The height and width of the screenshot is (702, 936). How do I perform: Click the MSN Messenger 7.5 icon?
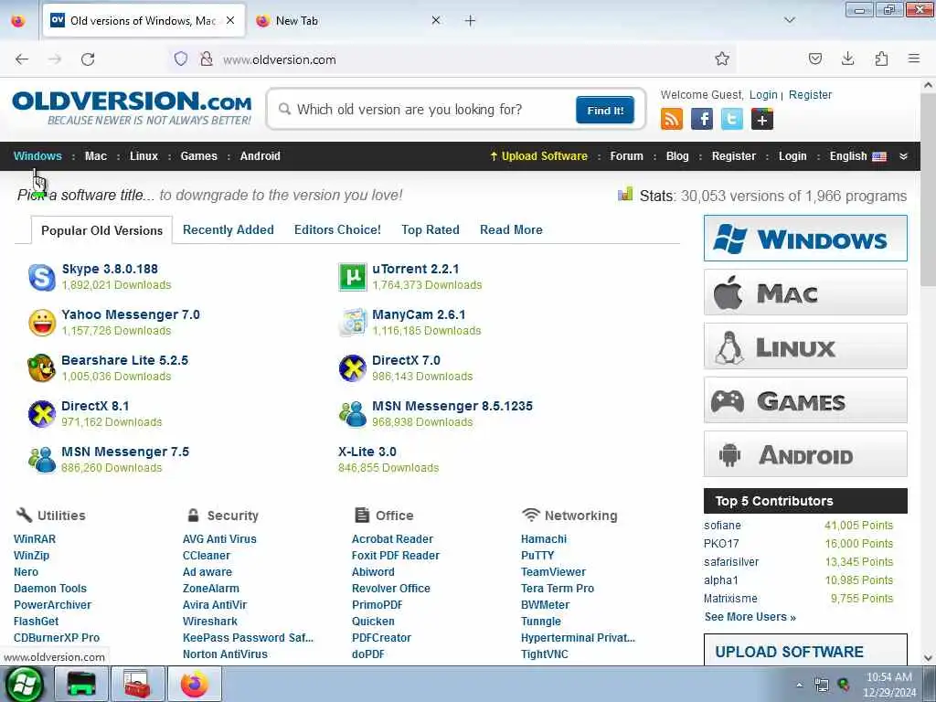[x=42, y=460]
